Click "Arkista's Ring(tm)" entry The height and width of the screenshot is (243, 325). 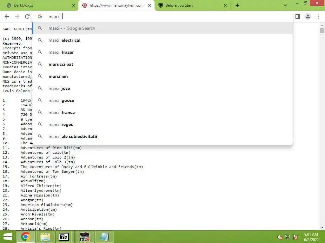point(41,228)
